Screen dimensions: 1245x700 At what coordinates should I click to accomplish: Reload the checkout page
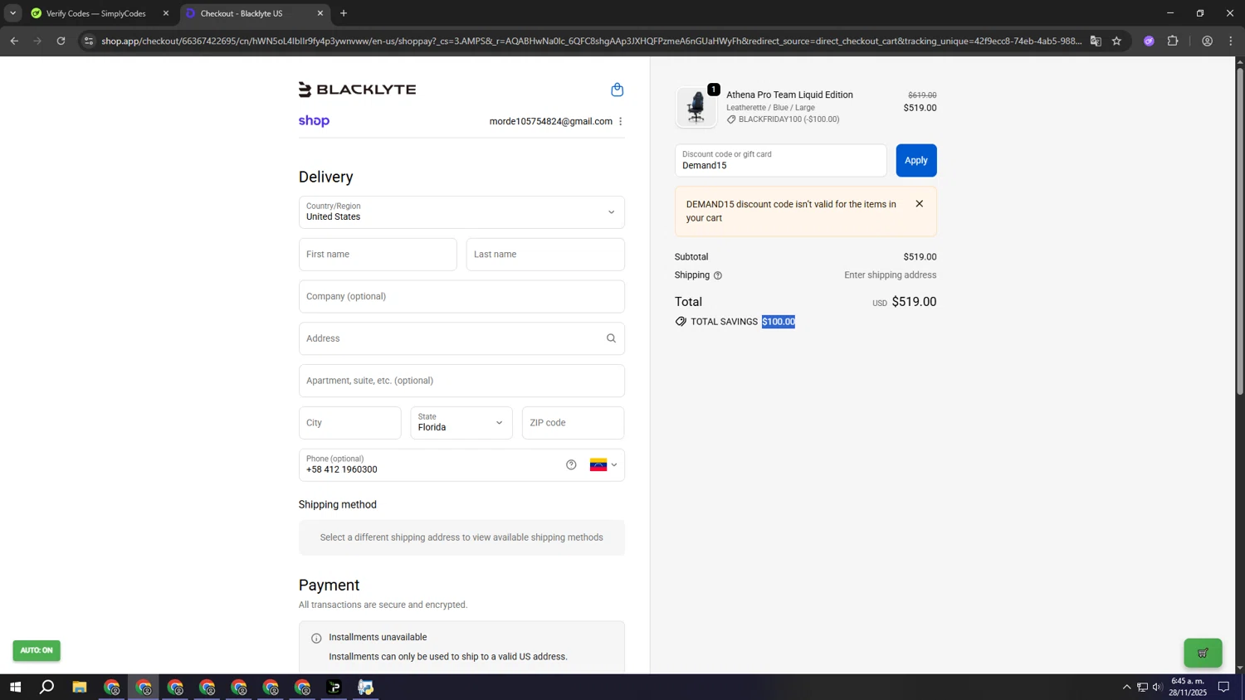tap(61, 41)
